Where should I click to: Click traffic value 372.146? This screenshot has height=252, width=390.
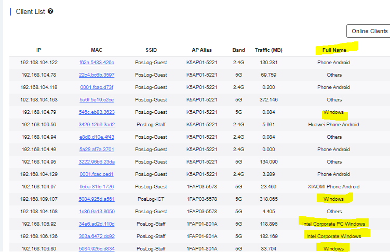[268, 100]
